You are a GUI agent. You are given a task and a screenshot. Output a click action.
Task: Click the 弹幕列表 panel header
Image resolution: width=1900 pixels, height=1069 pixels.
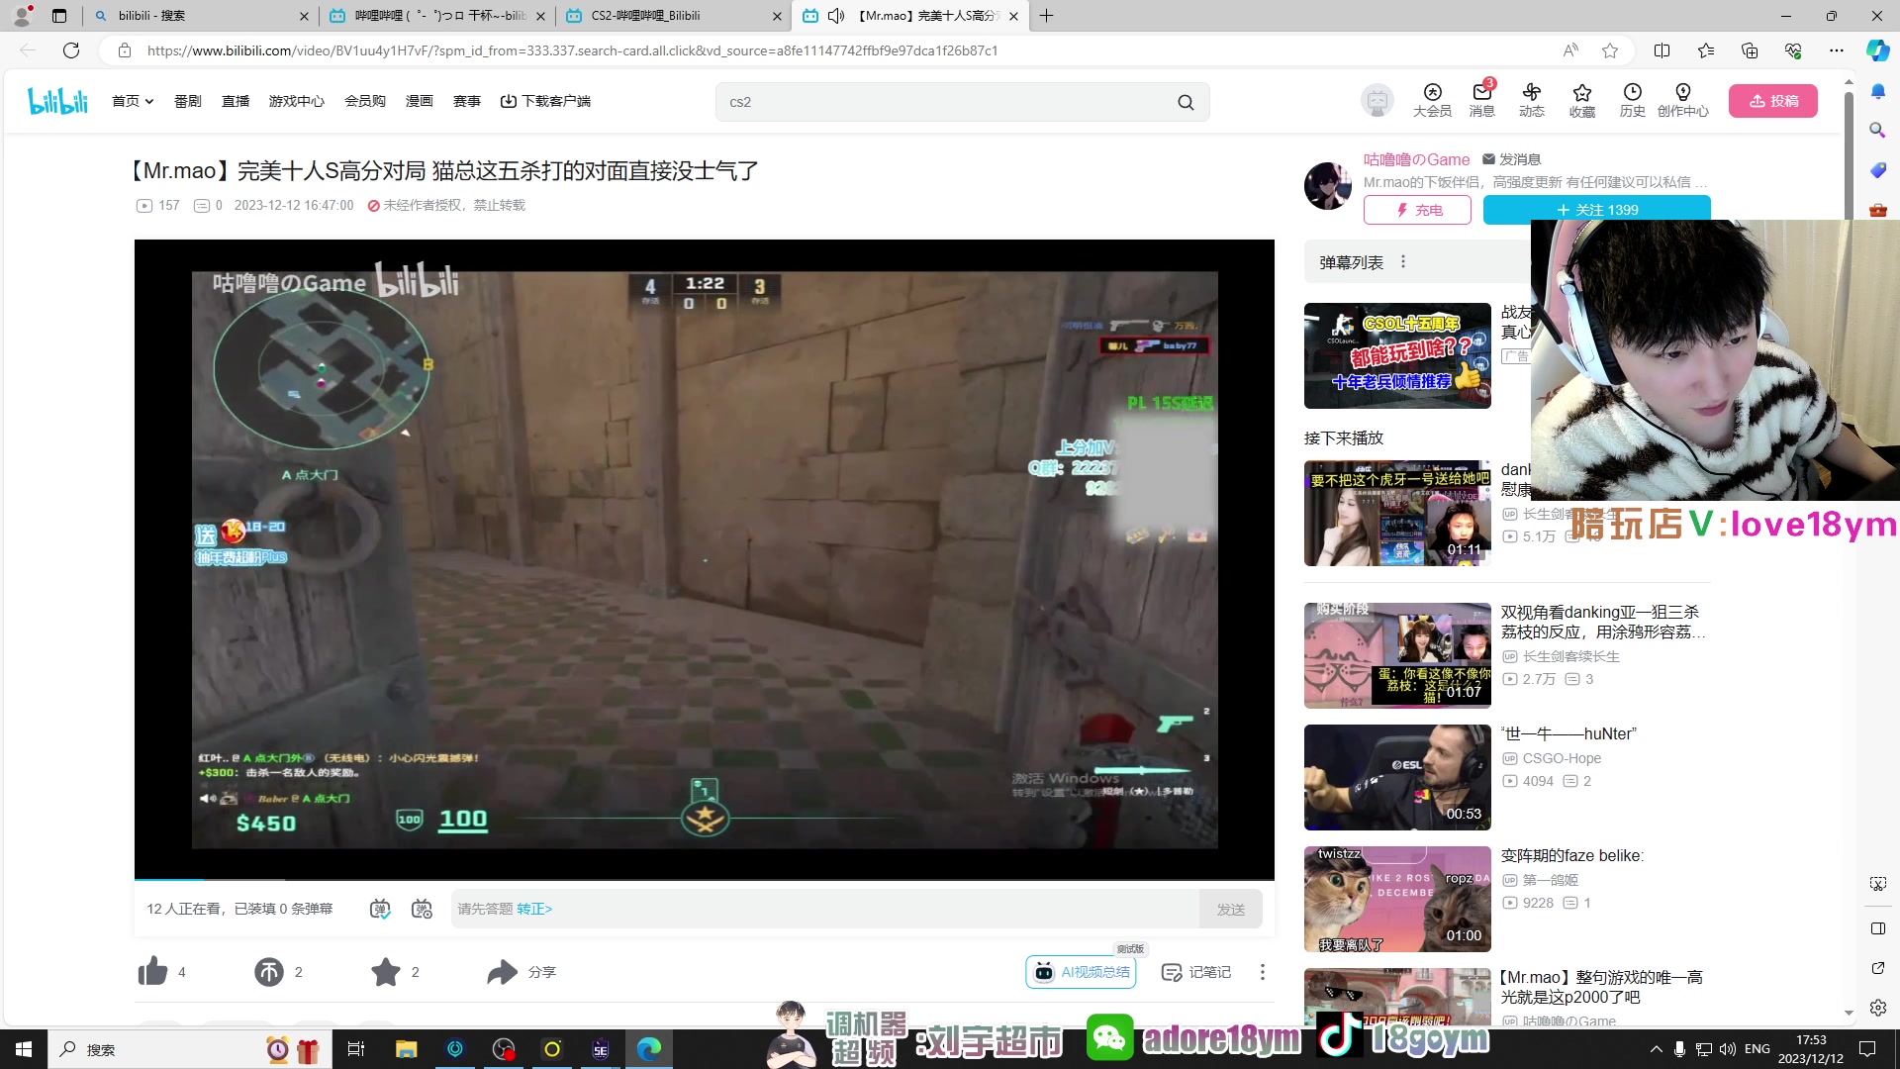click(x=1417, y=262)
